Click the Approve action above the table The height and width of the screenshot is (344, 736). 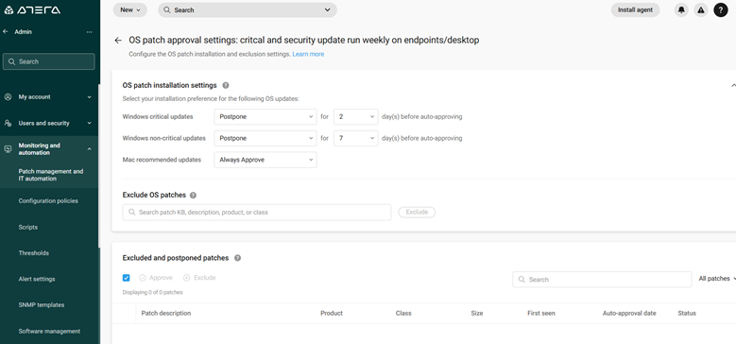[156, 278]
